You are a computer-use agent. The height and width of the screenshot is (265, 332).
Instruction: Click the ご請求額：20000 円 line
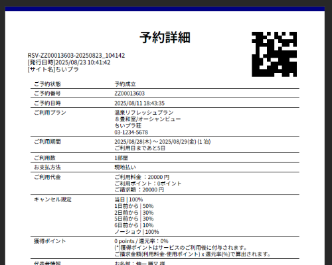[139, 190]
